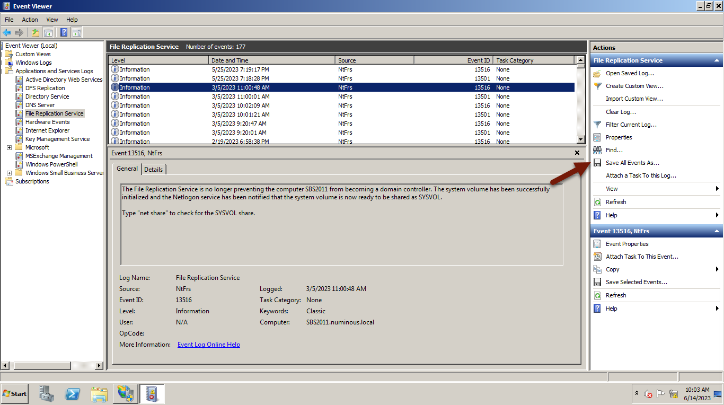Expand the Microsoft folder node
The height and width of the screenshot is (405, 724).
pyautogui.click(x=9, y=147)
